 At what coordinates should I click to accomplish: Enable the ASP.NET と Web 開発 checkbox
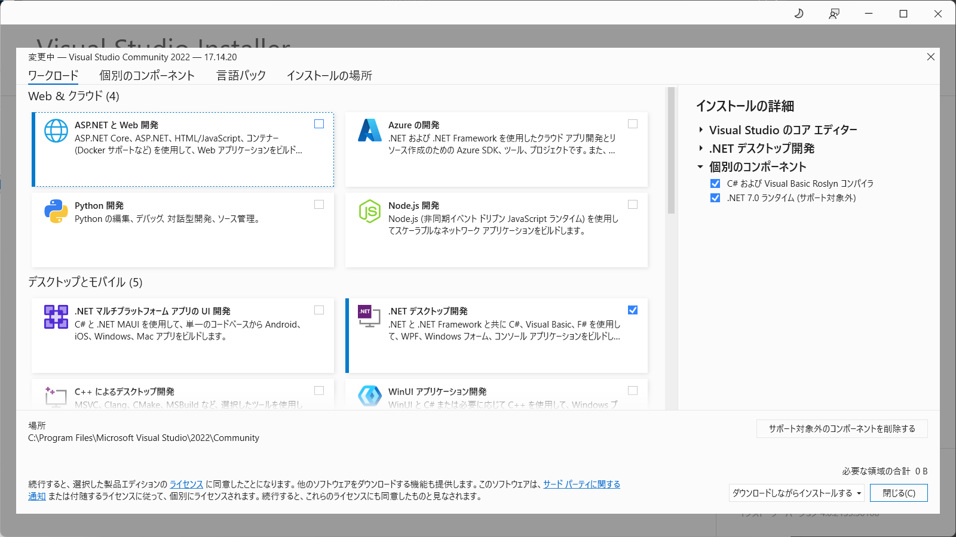319,124
